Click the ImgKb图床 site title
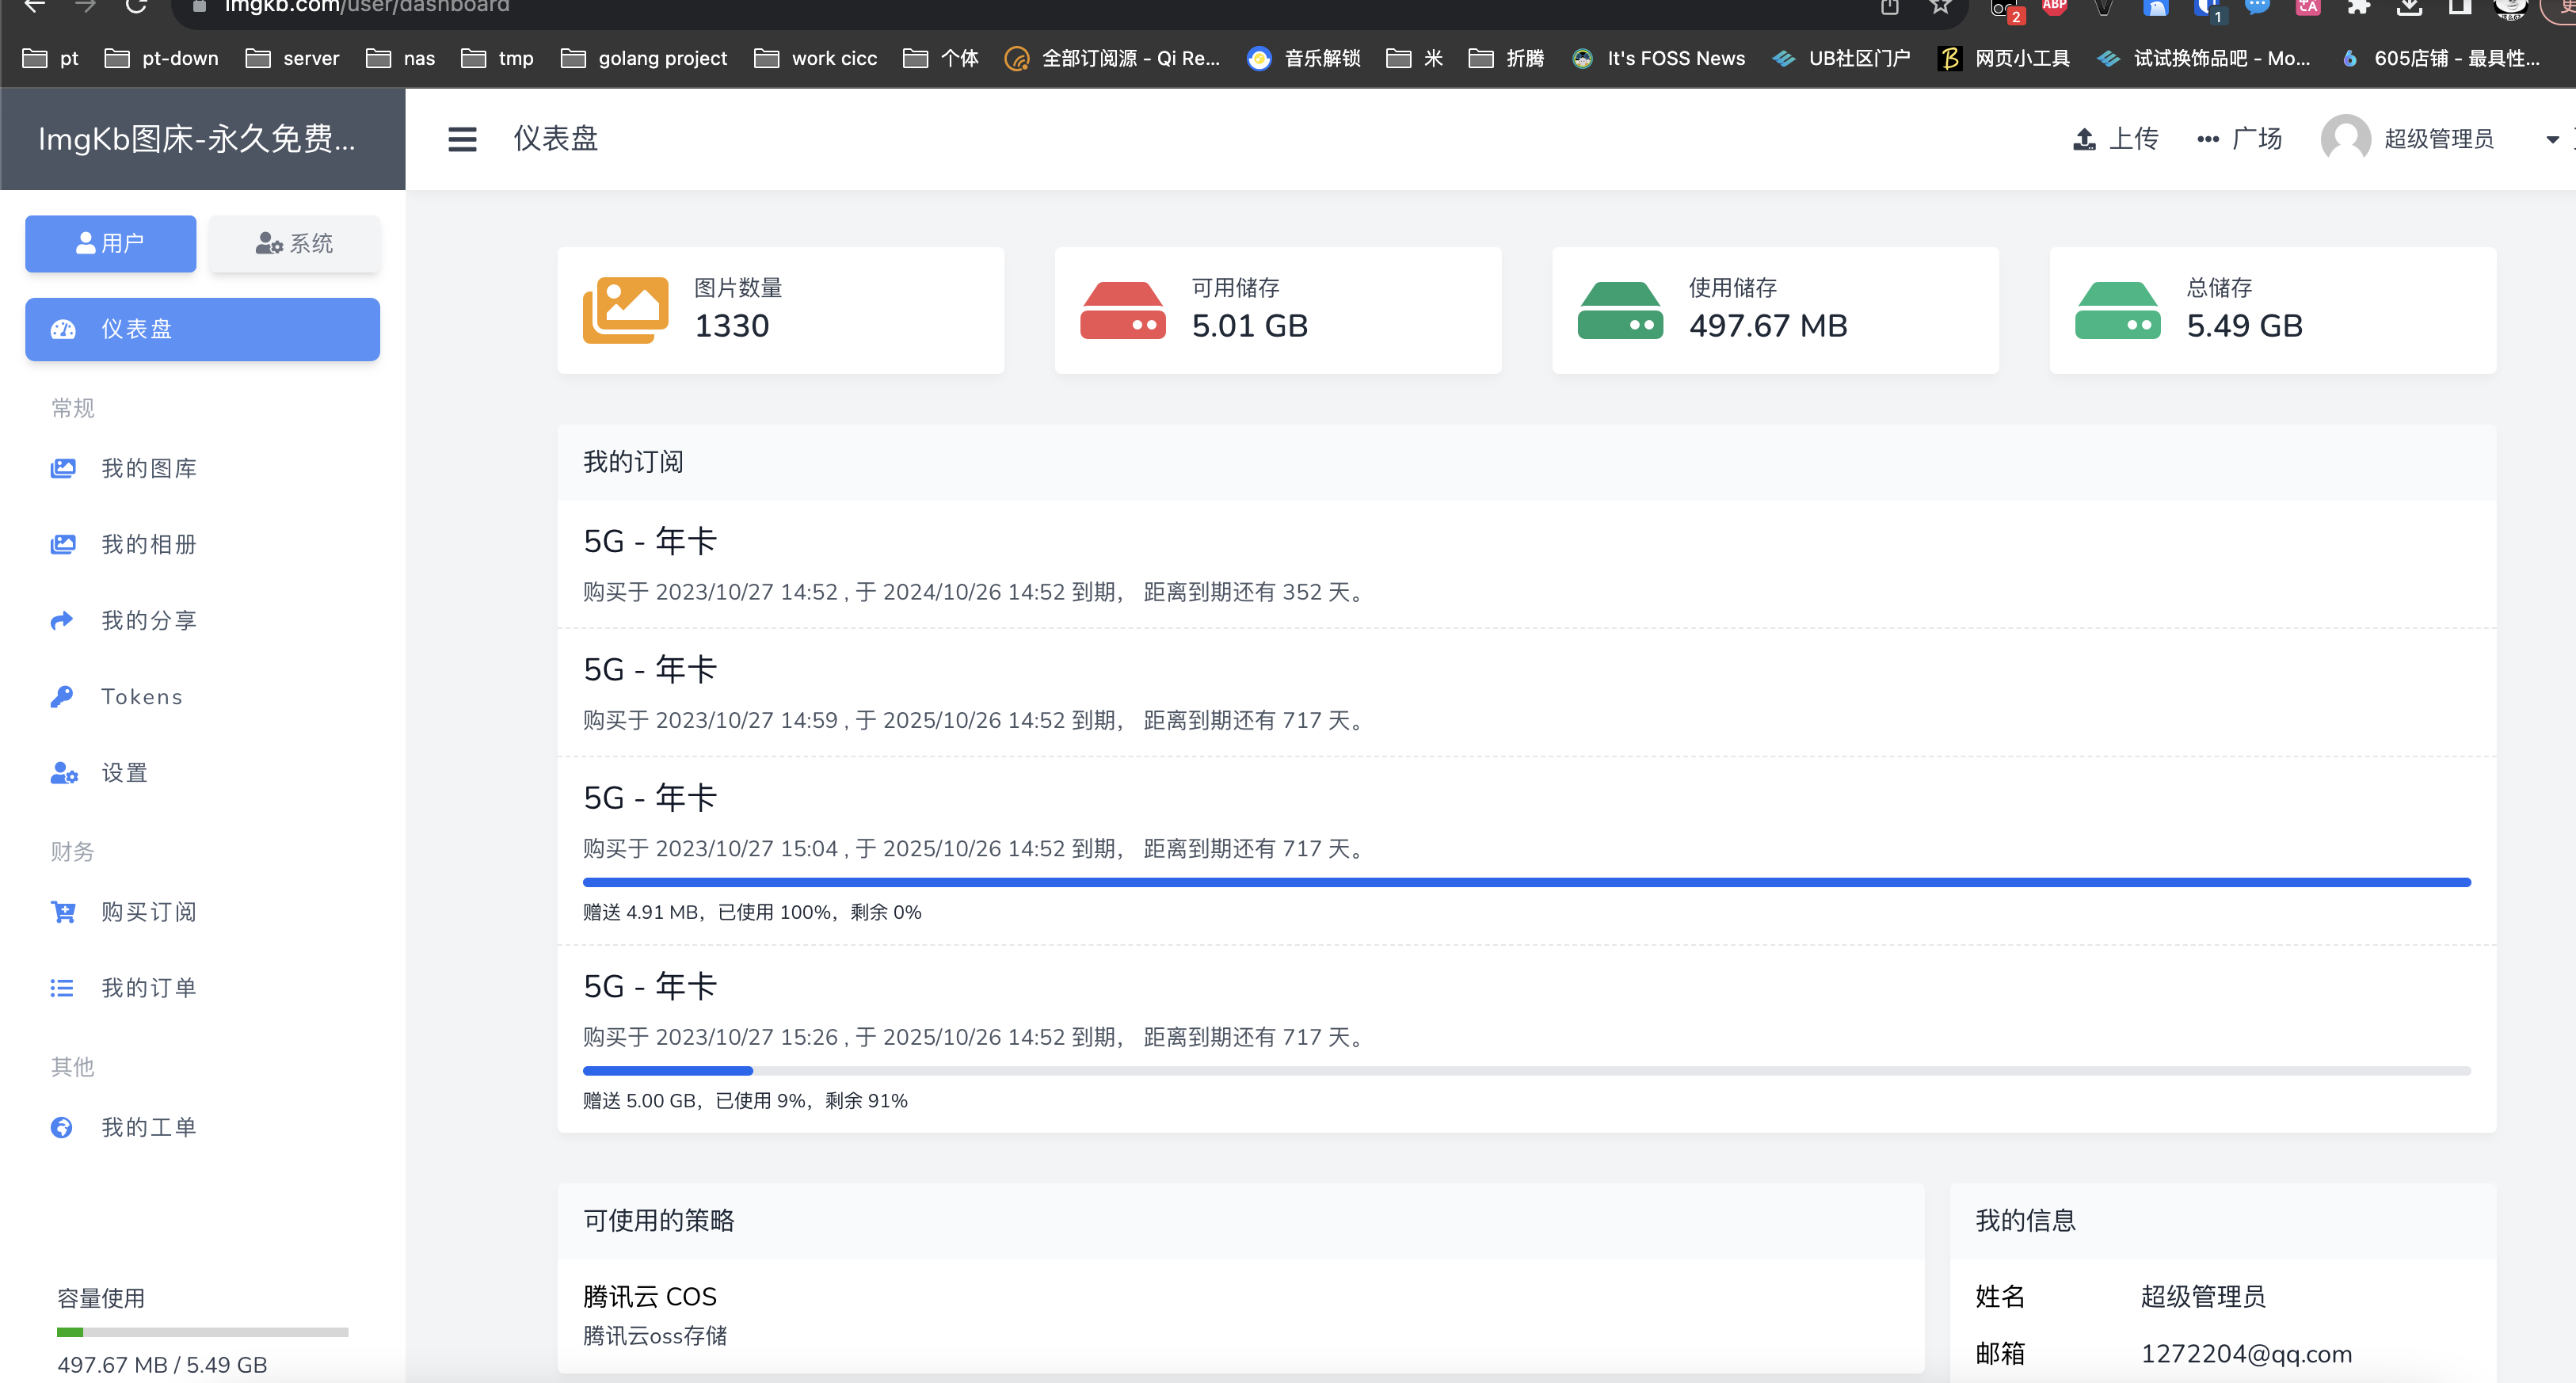Screen dimensions: 2576x1383 [197, 139]
